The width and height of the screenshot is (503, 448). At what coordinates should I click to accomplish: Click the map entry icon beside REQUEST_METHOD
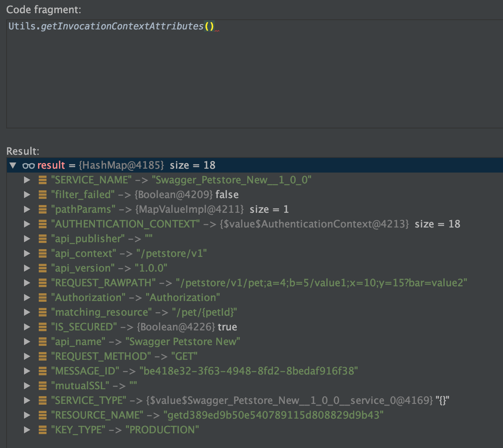[x=43, y=356]
